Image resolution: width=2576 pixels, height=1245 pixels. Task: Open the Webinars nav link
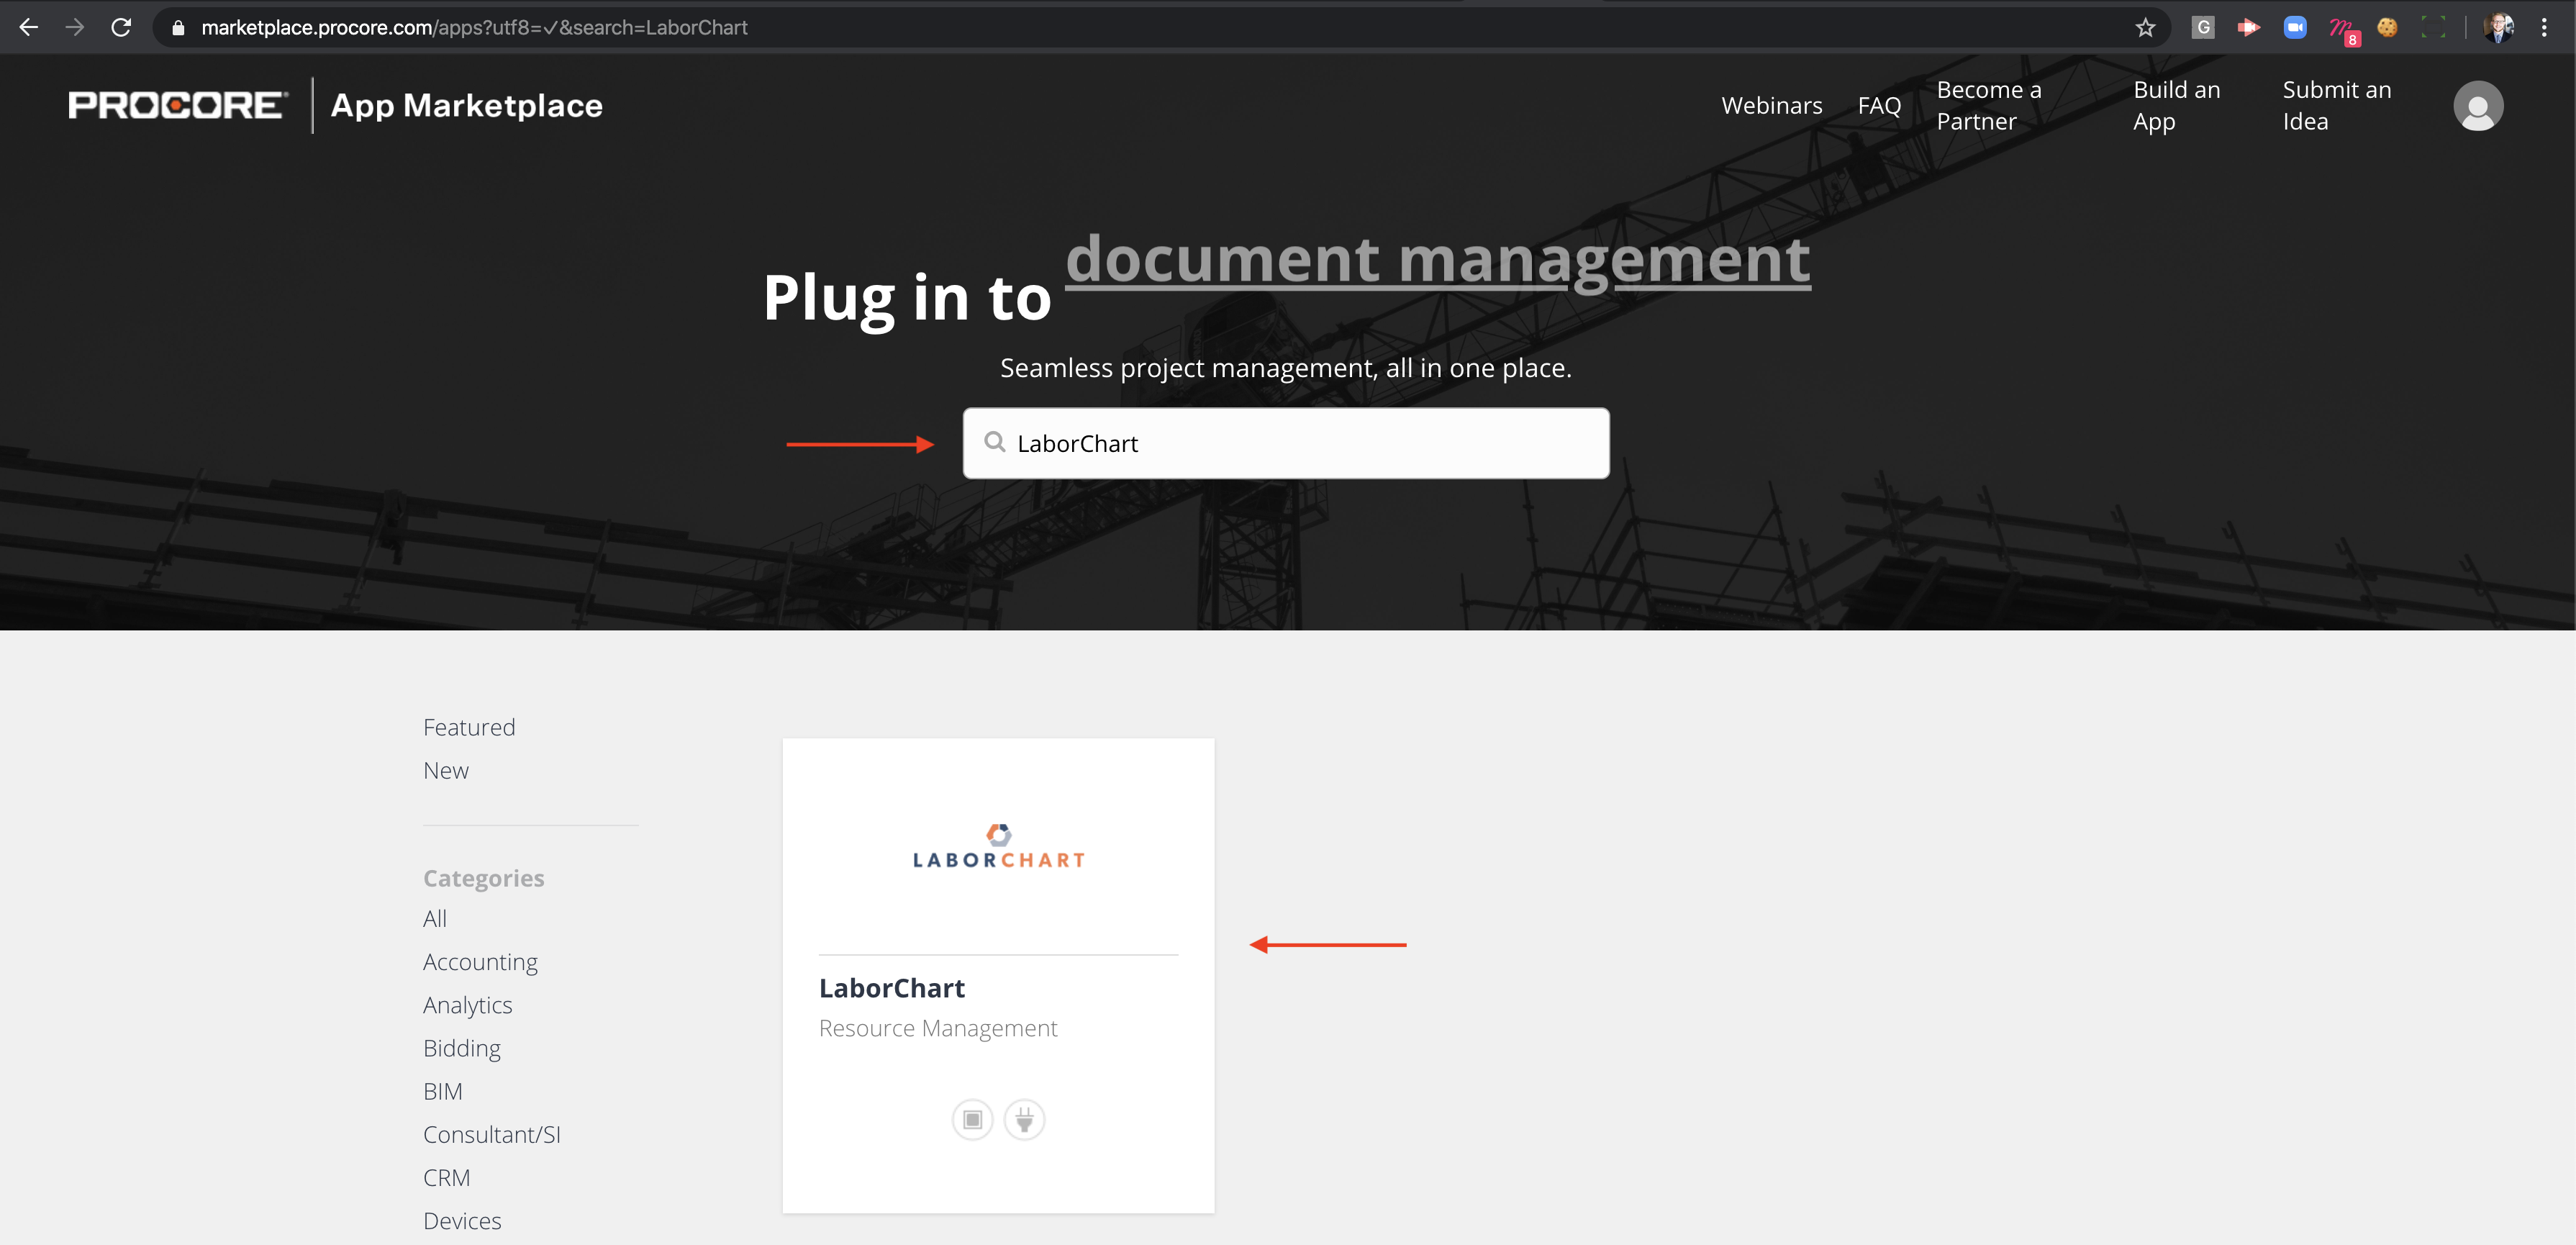click(1771, 106)
